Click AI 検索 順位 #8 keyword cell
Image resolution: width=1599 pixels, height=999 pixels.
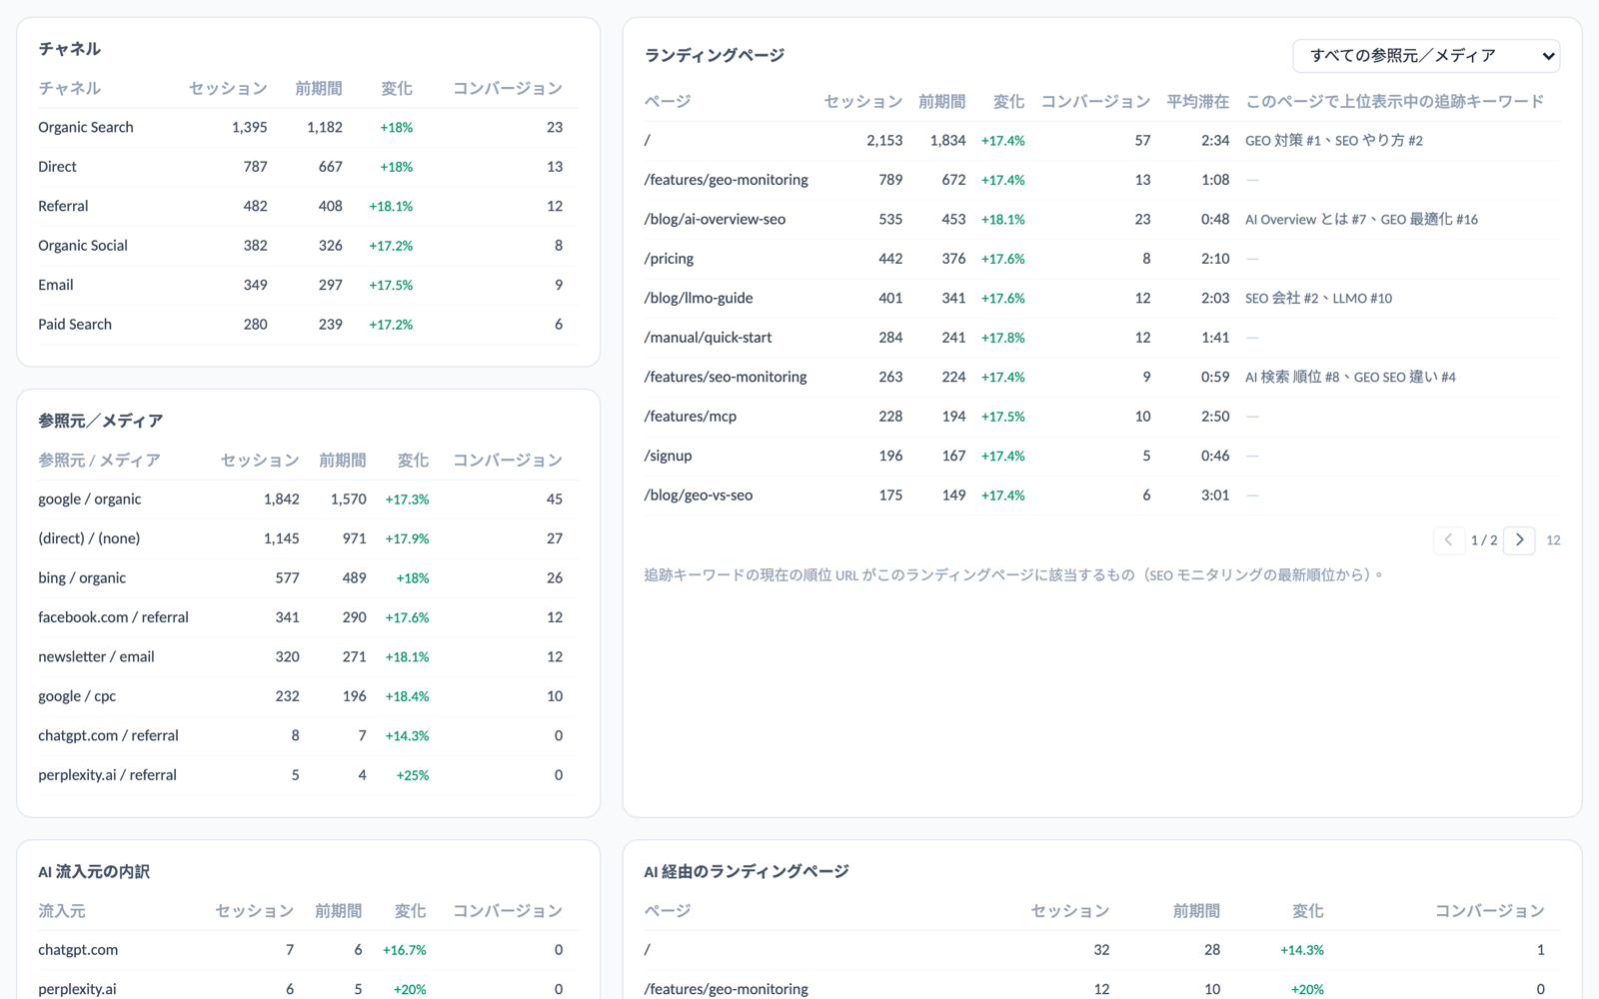pos(1350,377)
